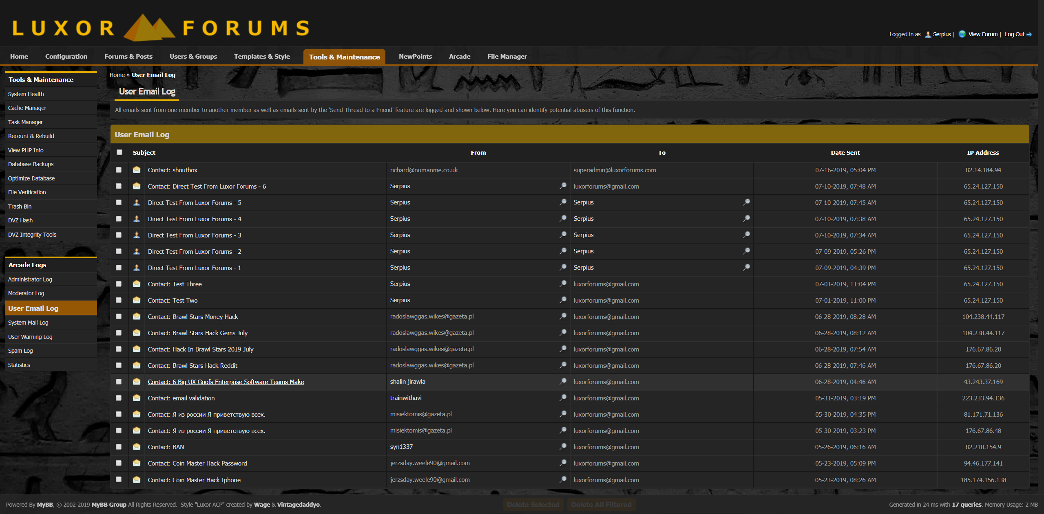The width and height of the screenshot is (1044, 514).
Task: Click magnifier icon in Brawl Stars Hack Reddit row
Action: point(563,365)
